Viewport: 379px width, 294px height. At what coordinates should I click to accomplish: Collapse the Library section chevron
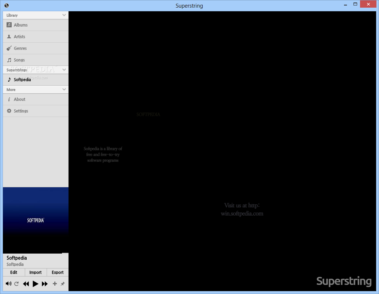click(64, 15)
